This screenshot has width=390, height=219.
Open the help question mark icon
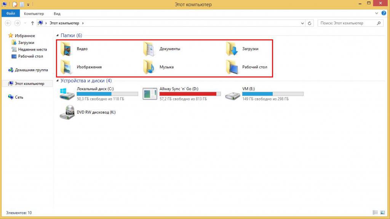tap(384, 13)
